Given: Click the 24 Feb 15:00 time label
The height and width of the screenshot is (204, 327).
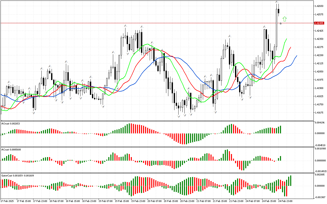Looking at the screenshot, I should (269, 201).
